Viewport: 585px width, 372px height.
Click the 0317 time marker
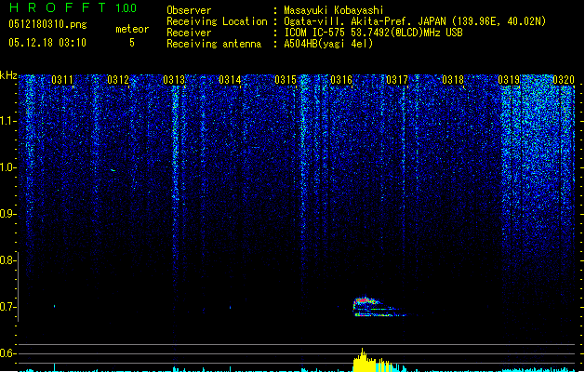pos(397,80)
